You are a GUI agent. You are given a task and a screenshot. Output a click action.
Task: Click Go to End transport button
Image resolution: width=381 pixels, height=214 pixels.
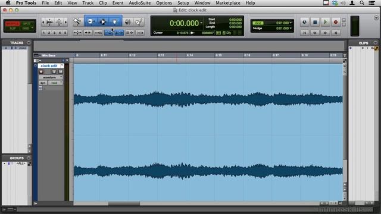pos(336,33)
